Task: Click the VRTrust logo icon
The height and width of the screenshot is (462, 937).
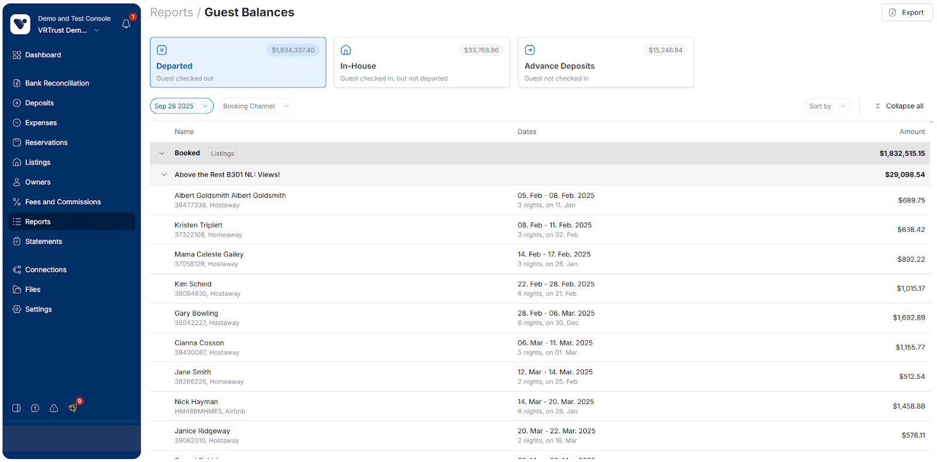Action: 20,24
